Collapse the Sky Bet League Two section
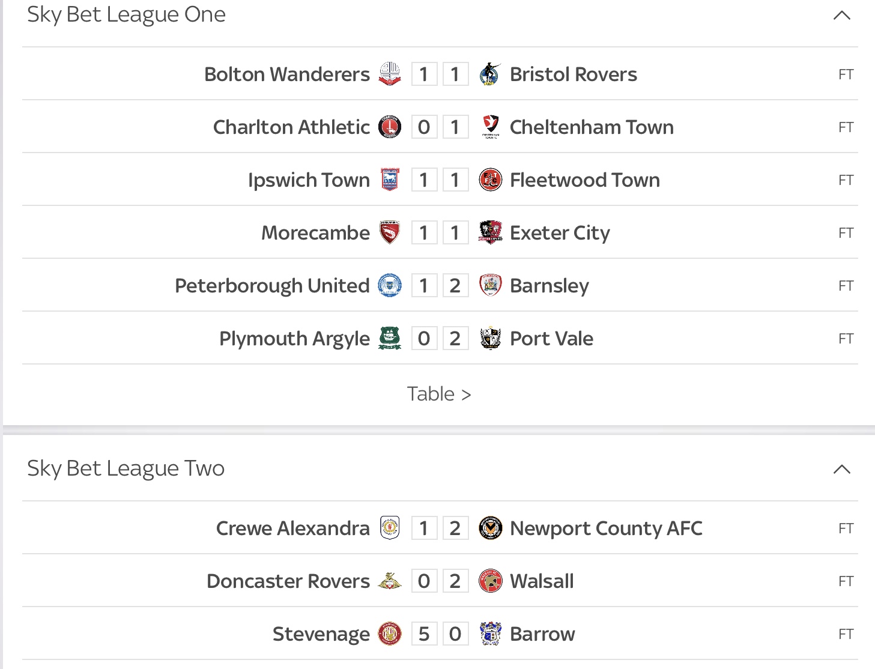The height and width of the screenshot is (669, 875). (842, 469)
